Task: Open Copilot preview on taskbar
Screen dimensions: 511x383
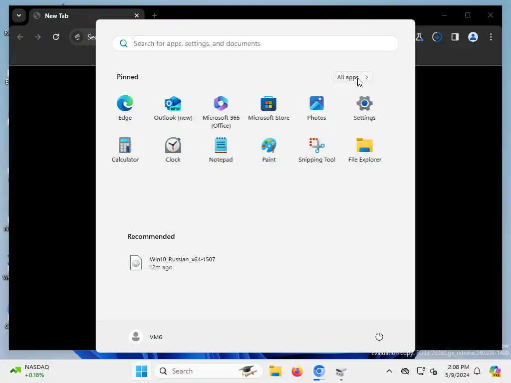Action: (495, 371)
